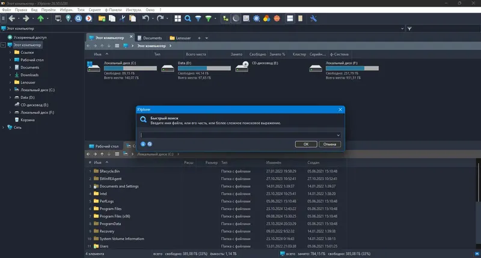
Task: Select the Рабочий стол tab in bottom pane
Action: [x=104, y=146]
